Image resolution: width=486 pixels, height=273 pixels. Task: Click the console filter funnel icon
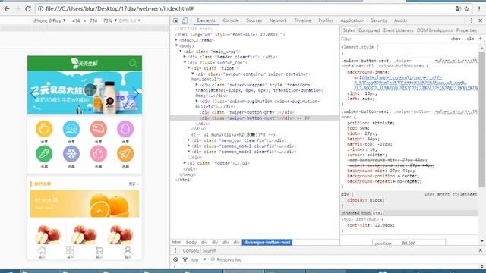click(185, 259)
